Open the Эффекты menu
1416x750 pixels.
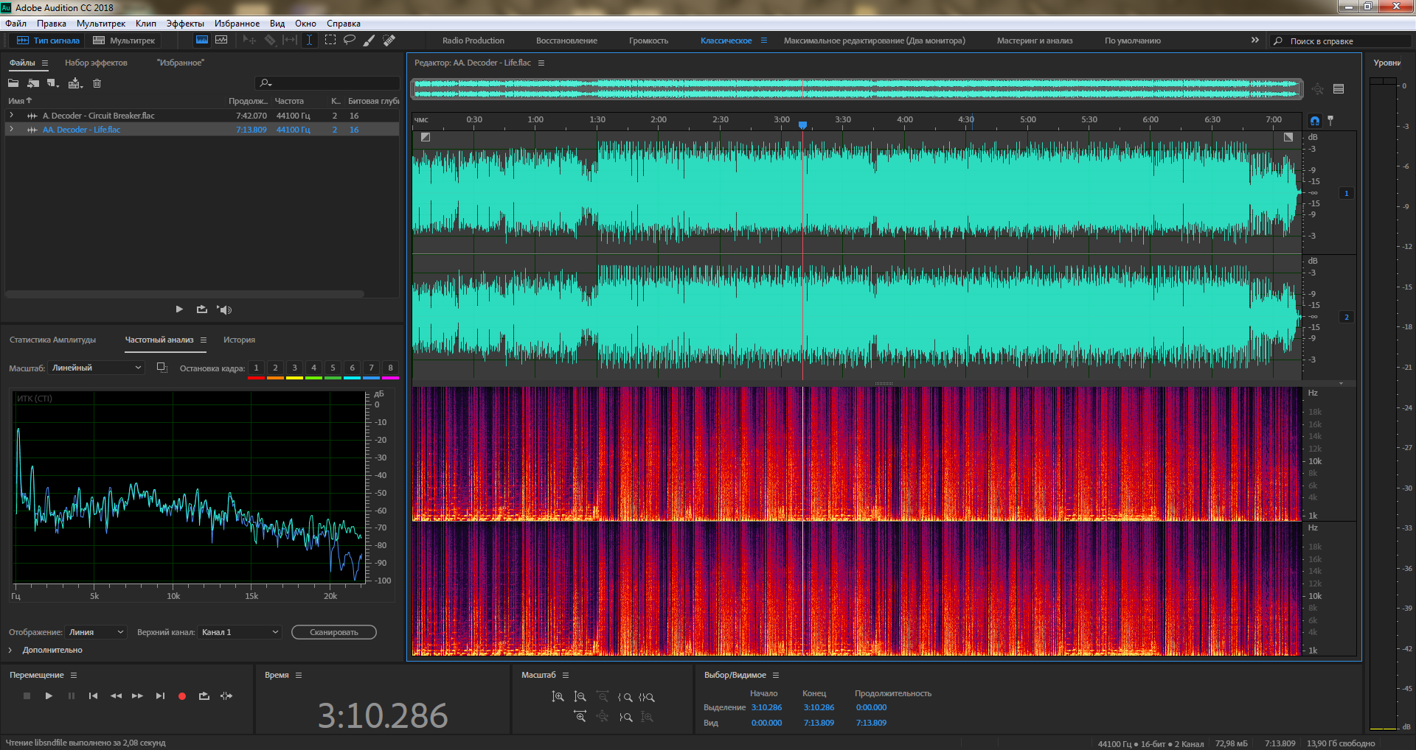[184, 24]
